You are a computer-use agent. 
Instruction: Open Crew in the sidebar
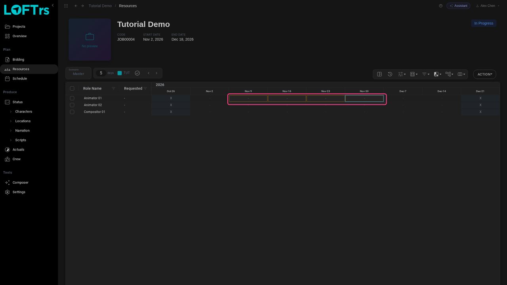pos(29,159)
